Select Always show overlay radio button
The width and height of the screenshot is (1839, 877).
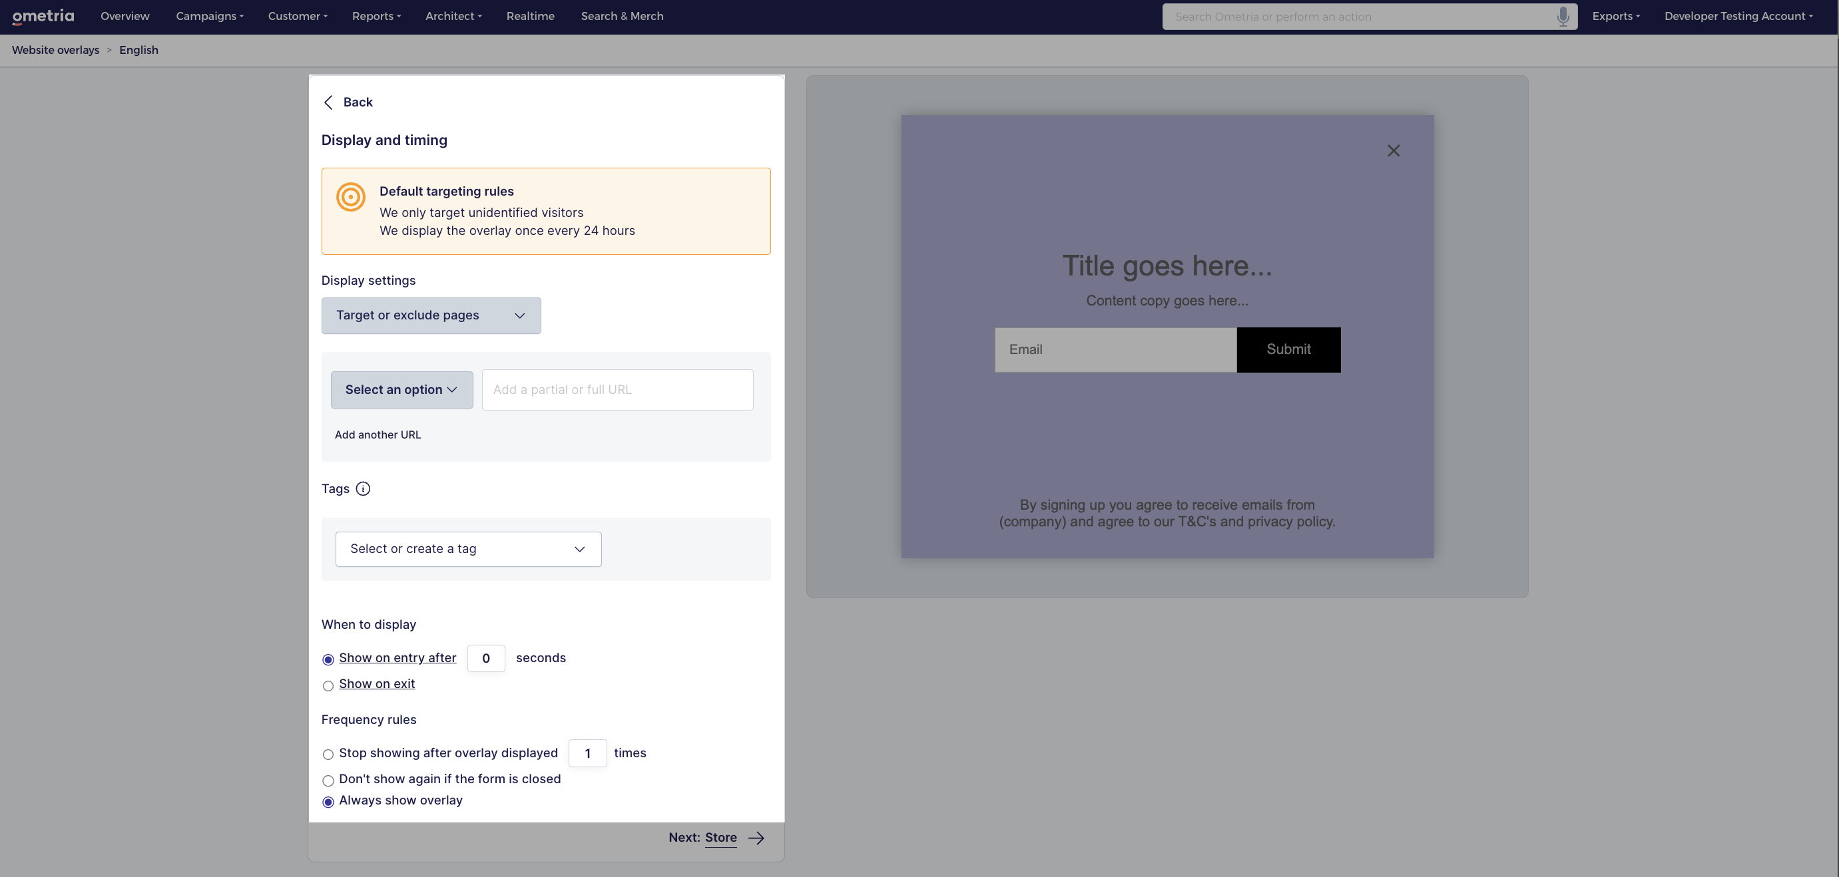point(328,802)
